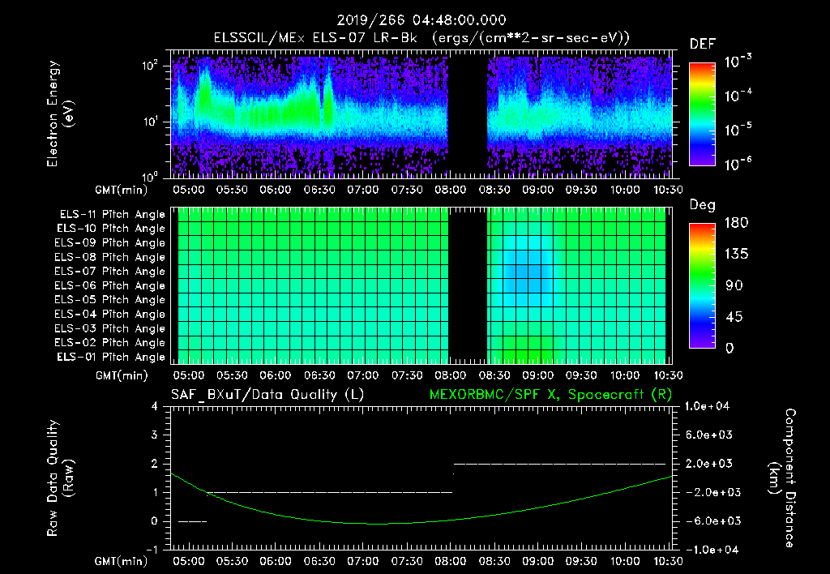This screenshot has height=574, width=830.
Task: Click the 06:30 time label under the energy spectrogram
Action: [x=319, y=190]
